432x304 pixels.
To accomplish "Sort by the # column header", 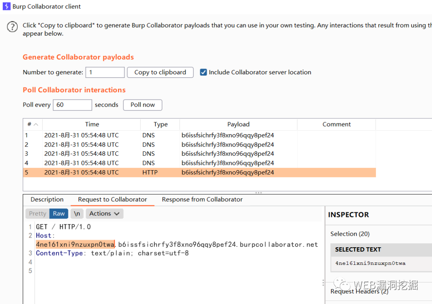I will (x=32, y=124).
